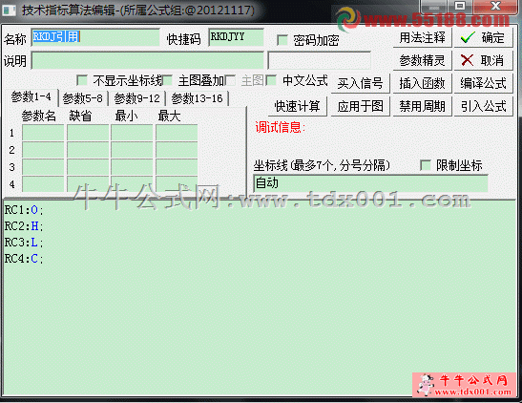
Task: Click row 2 参数名 cell
Action: click(x=43, y=150)
